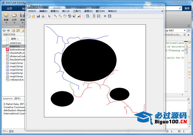Expand the command window panel actions button

click(188, 99)
